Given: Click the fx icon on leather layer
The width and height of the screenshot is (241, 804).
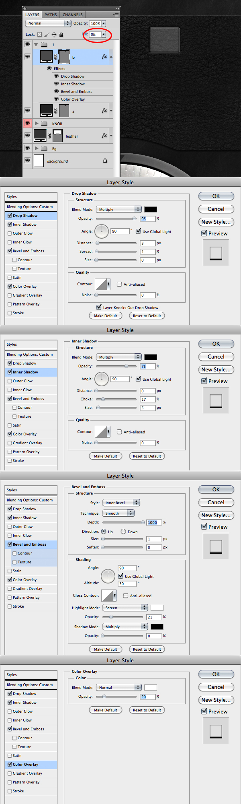Looking at the screenshot, I should [x=104, y=136].
